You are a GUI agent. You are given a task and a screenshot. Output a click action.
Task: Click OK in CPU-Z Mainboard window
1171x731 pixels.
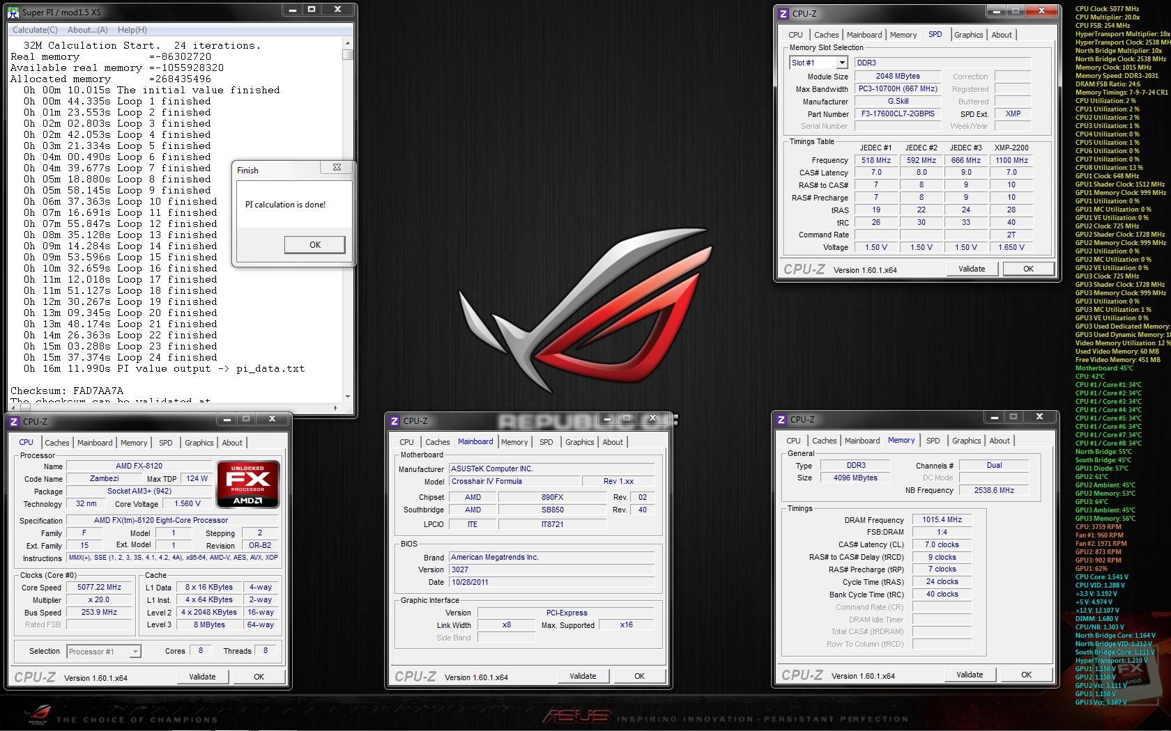click(x=639, y=676)
